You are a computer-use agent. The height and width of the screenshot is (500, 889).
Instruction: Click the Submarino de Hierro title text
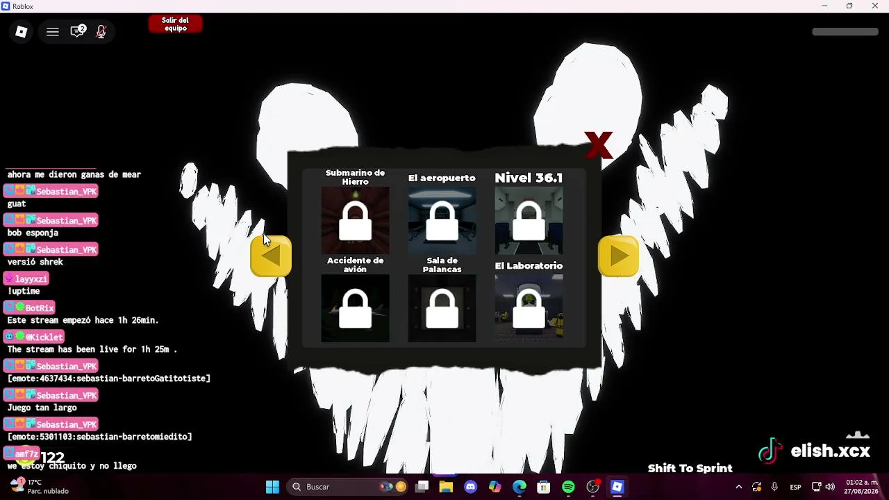tap(355, 177)
